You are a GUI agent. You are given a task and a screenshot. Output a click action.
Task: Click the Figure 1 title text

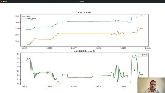(82, 2)
